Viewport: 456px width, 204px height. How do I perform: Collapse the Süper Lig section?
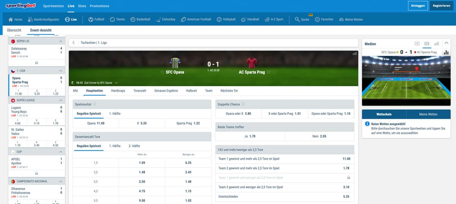tap(61, 41)
